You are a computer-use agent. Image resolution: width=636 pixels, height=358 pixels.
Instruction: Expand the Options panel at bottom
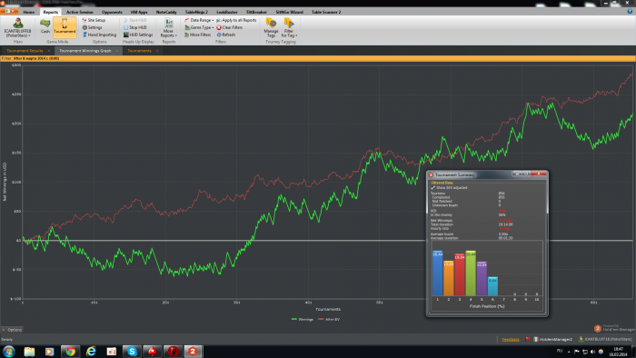pyautogui.click(x=12, y=330)
